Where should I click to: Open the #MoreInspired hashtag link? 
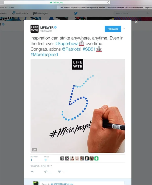pos(44,55)
